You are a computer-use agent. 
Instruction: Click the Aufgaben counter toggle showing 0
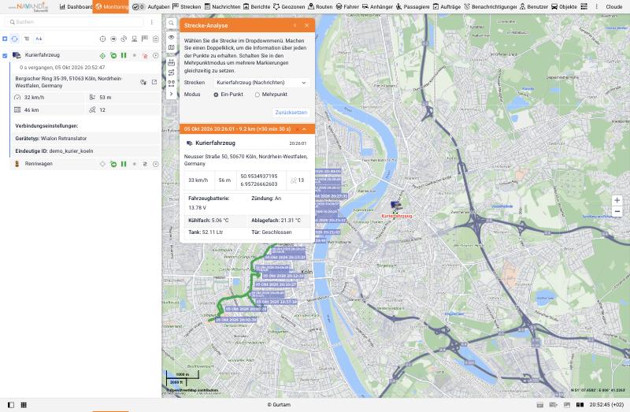[139, 7]
